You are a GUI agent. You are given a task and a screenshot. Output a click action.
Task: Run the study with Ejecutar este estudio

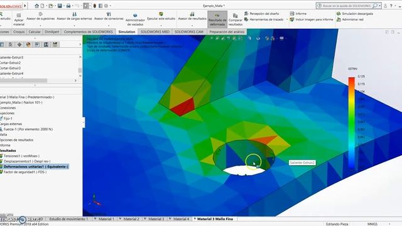[161, 16]
